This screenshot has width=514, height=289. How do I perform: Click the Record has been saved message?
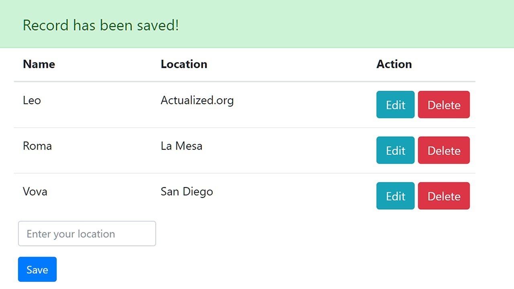(x=101, y=25)
